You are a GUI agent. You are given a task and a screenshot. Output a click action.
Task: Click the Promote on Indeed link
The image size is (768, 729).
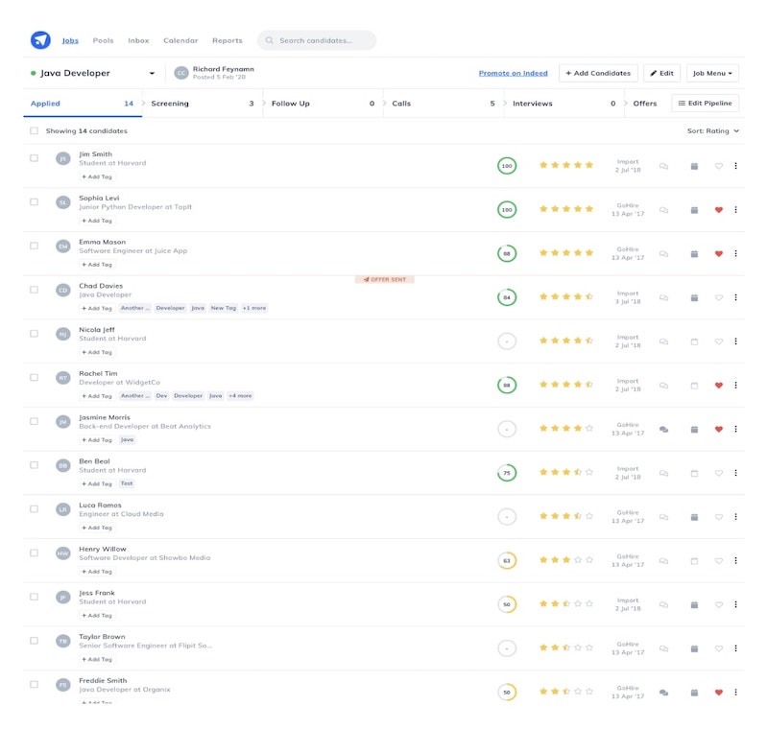pyautogui.click(x=513, y=73)
